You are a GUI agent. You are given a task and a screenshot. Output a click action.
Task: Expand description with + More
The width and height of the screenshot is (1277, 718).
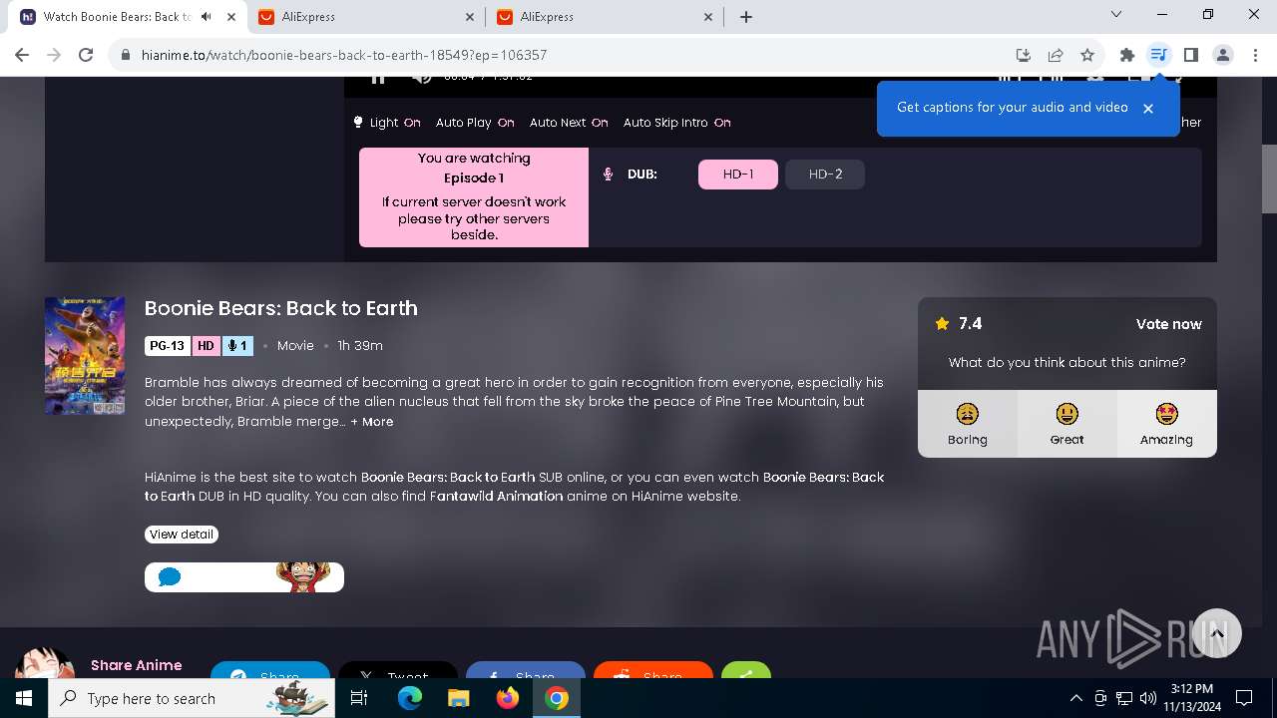[x=372, y=422]
